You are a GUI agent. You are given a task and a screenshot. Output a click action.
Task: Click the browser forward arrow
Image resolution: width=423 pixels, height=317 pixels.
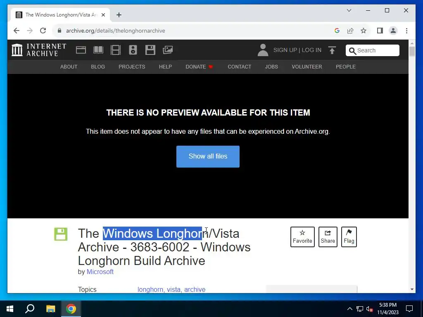[x=30, y=31]
